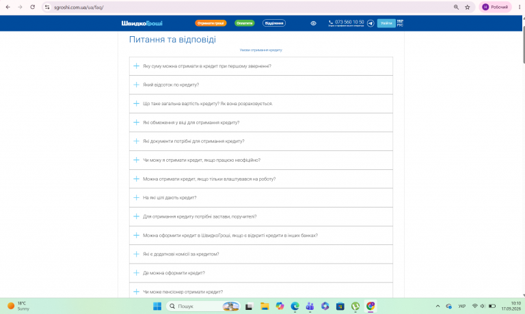Bookmark this page with the star icon

click(x=468, y=7)
